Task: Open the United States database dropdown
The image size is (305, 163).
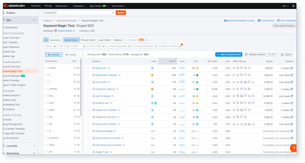Action: click(x=64, y=31)
